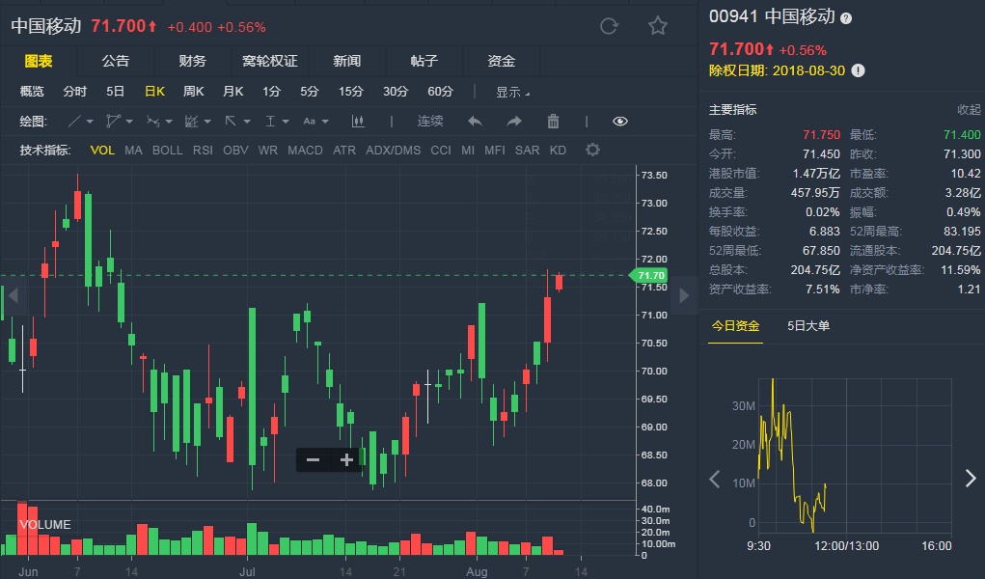985x579 pixels.
Task: Open 资金 tab
Action: 502,61
